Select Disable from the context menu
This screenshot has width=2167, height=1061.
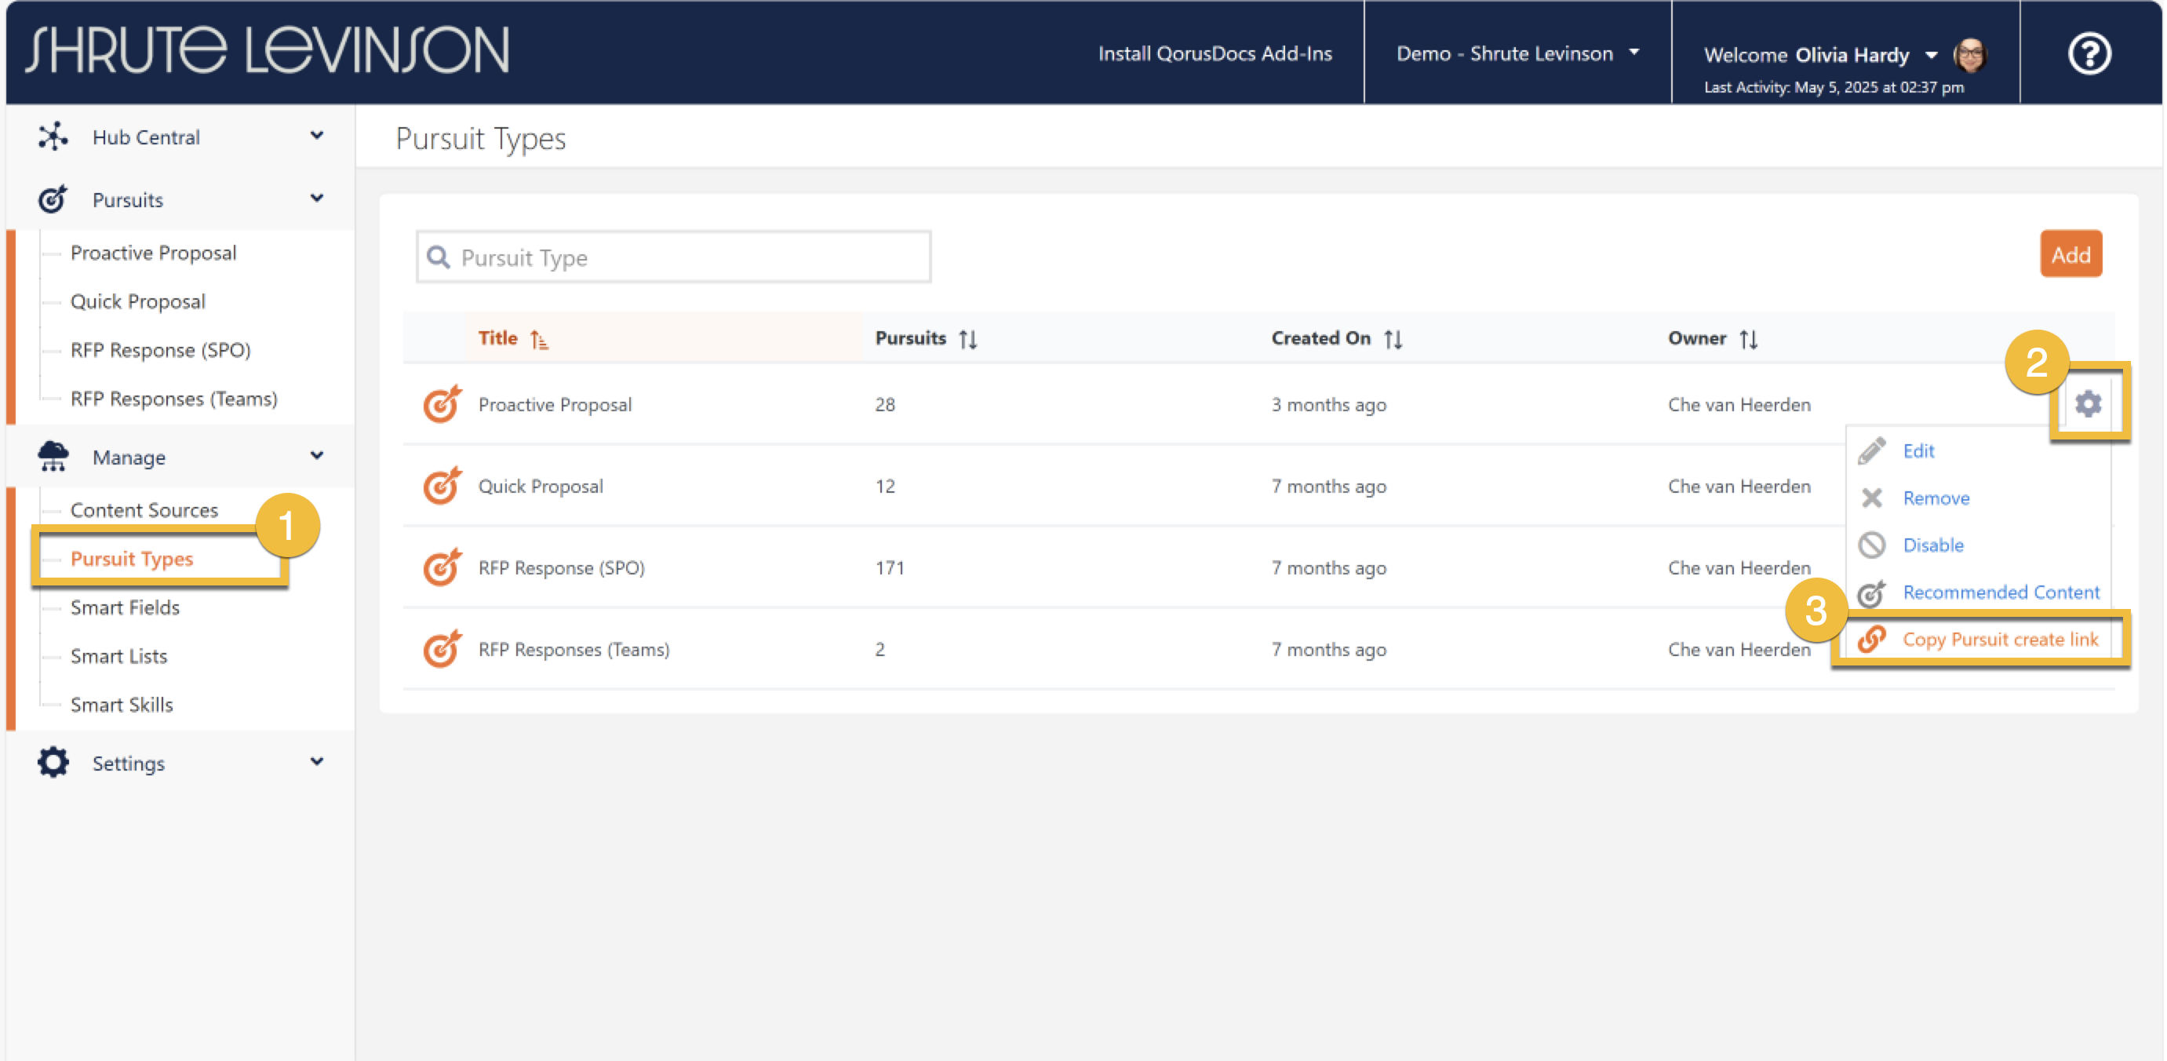tap(1932, 545)
